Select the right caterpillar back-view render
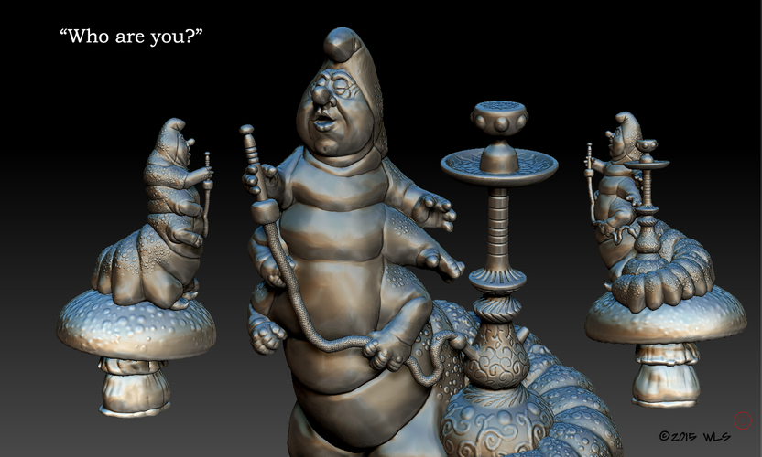 coord(665,260)
